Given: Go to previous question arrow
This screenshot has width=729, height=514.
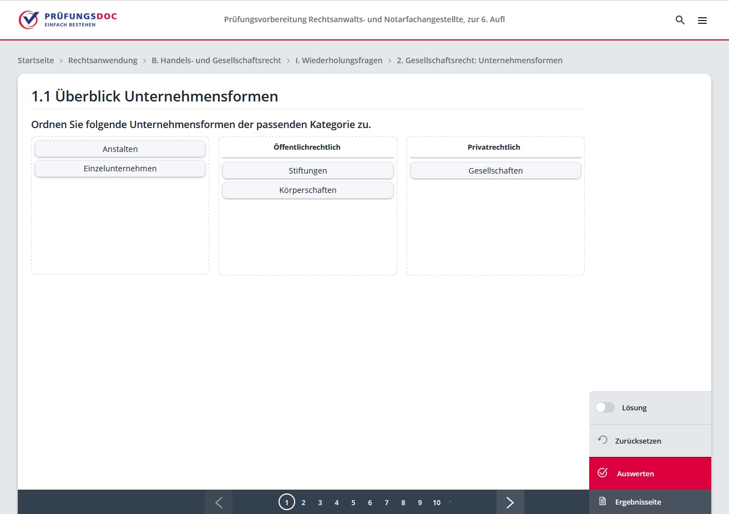Looking at the screenshot, I should coord(219,502).
